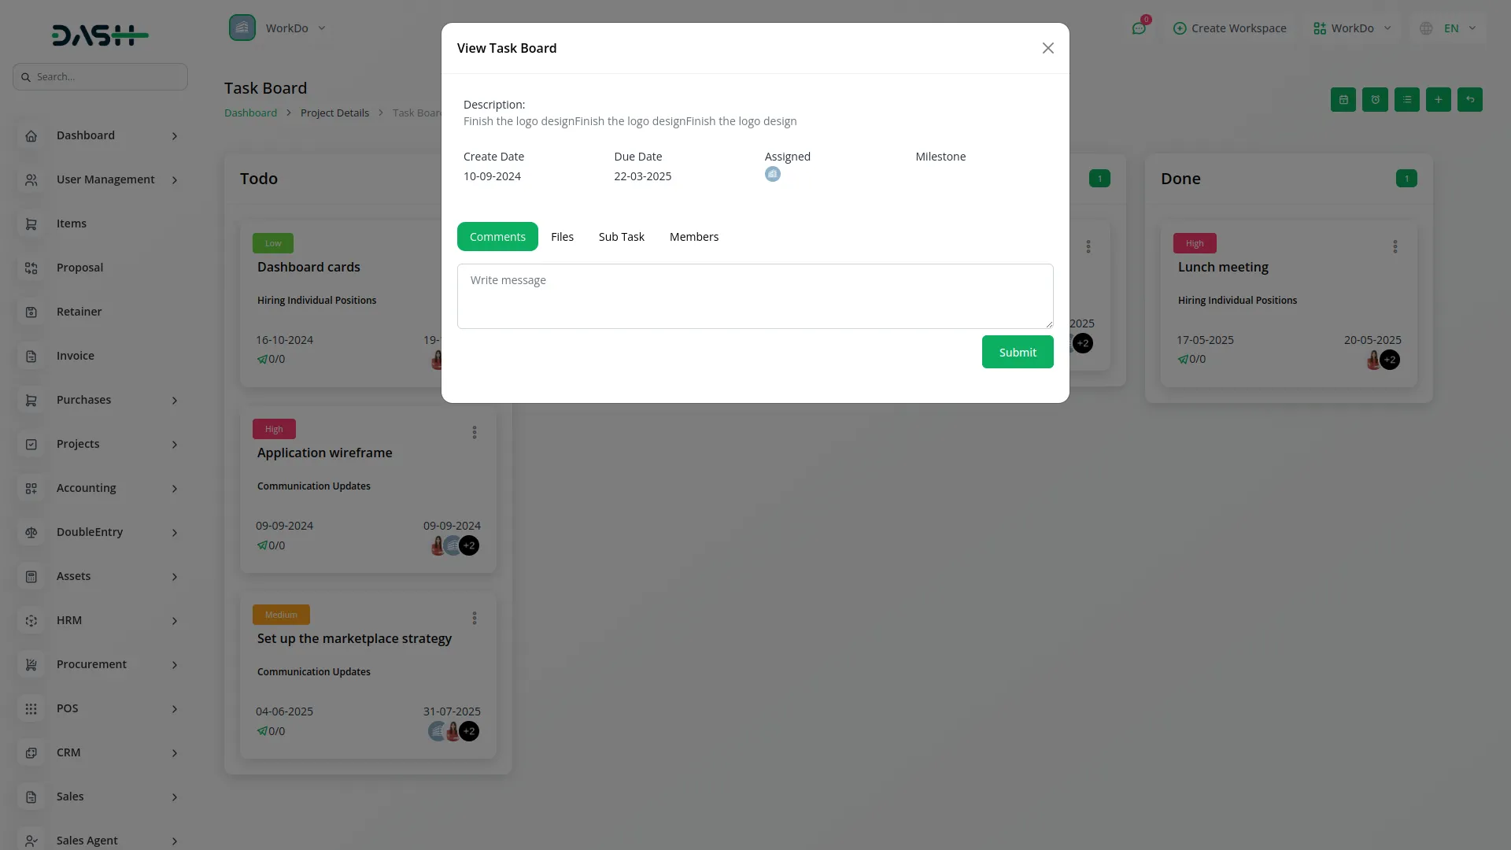Select the Sub Task tab

coord(621,236)
